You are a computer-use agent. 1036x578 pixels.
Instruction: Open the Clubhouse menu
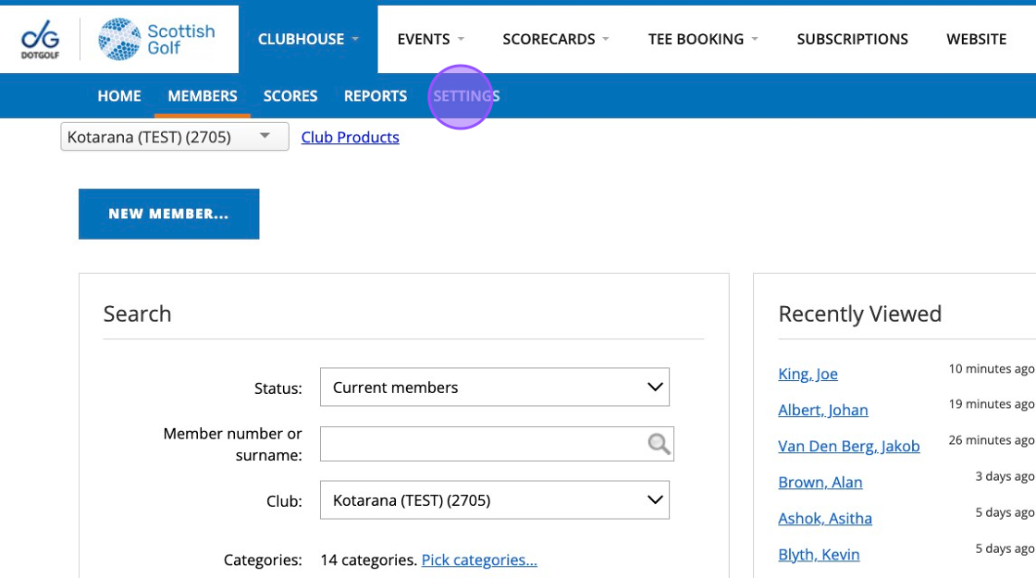[x=308, y=39]
